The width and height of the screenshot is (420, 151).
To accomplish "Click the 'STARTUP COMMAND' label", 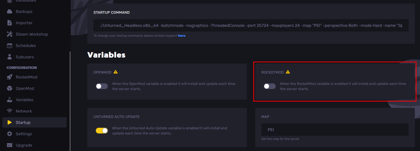I will 111,12.
